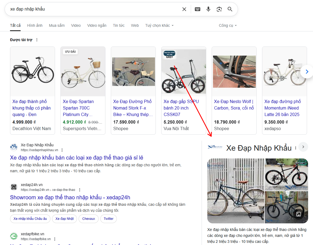View Momentum iNeed Latte bike image
This screenshot has width=313, height=245.
click(285, 71)
